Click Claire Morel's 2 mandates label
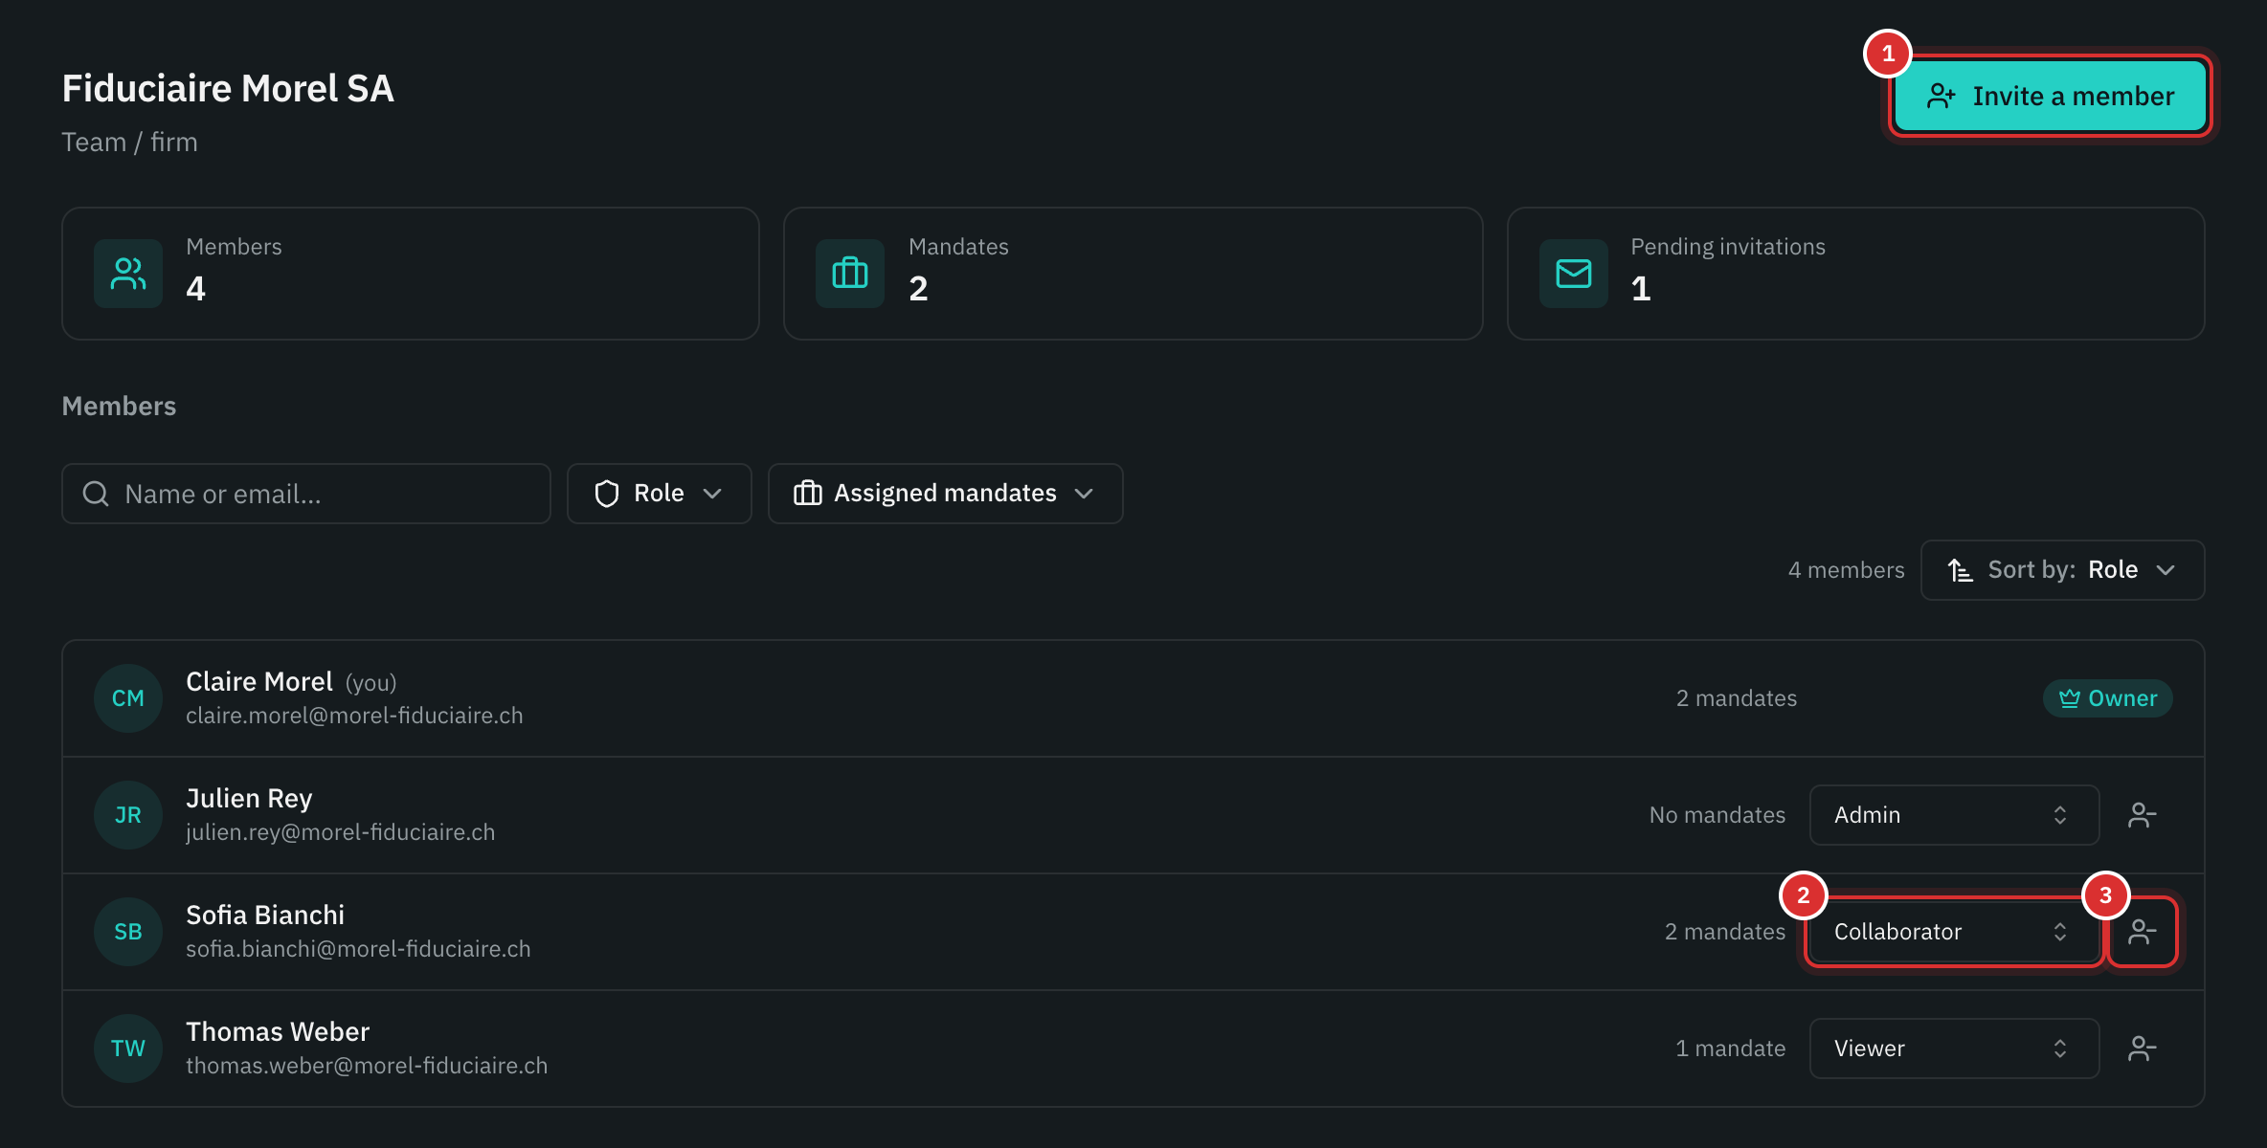The image size is (2267, 1148). click(x=1737, y=698)
